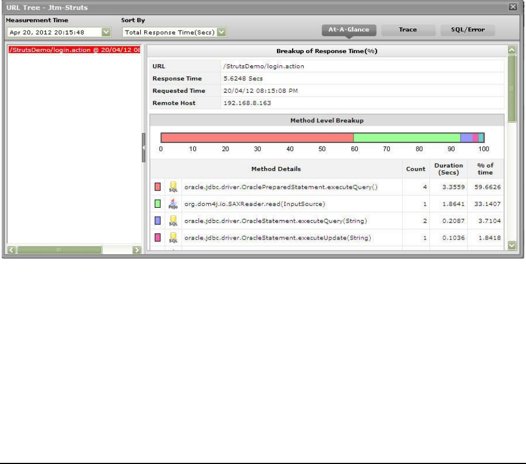Switch to the At-A-Glance tab
The width and height of the screenshot is (526, 464).
(x=349, y=30)
